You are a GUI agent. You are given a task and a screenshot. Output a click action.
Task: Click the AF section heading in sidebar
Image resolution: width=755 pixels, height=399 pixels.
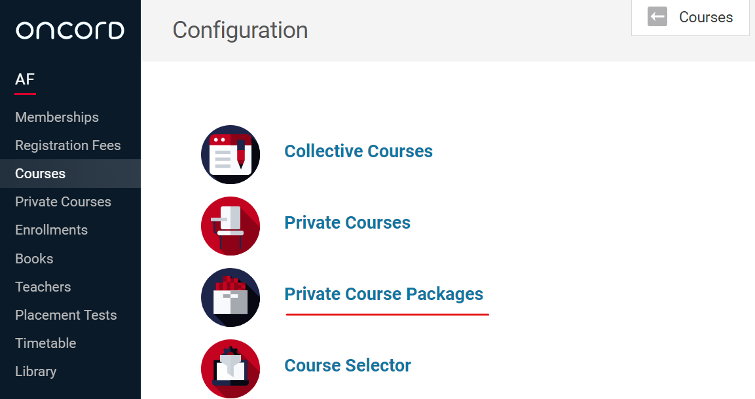tap(25, 80)
